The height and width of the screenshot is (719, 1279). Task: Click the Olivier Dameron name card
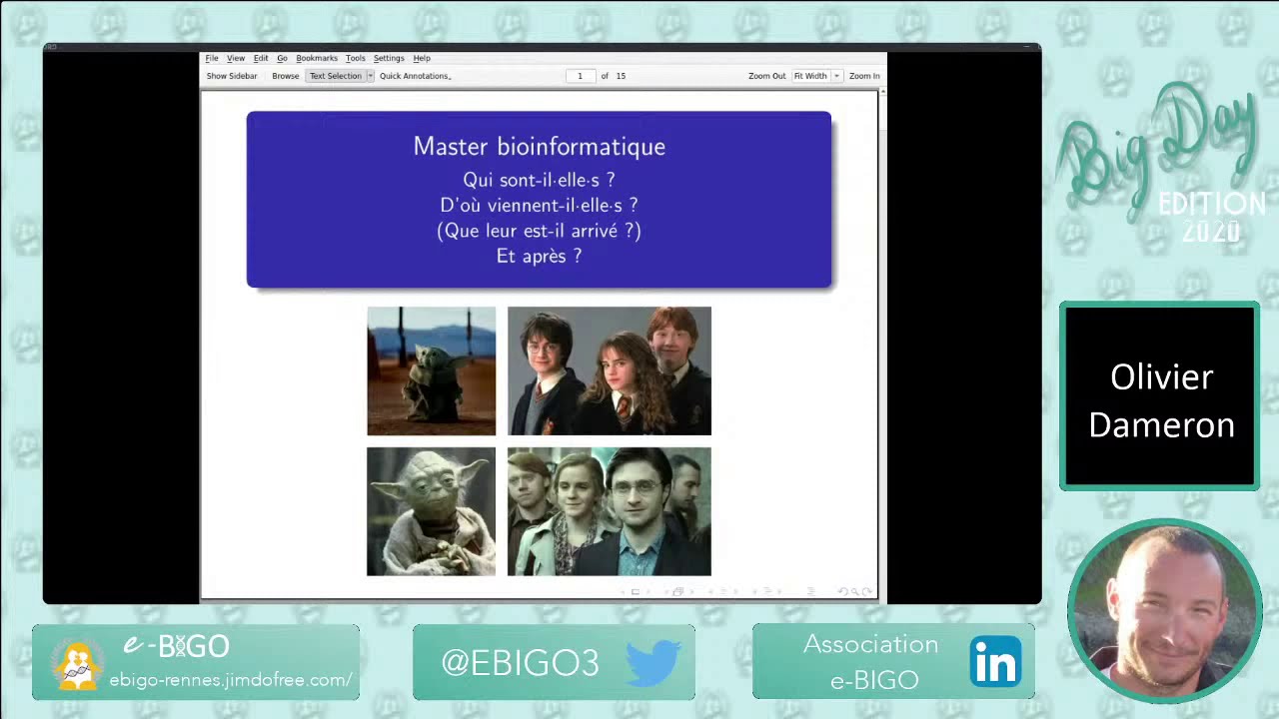[x=1160, y=396]
